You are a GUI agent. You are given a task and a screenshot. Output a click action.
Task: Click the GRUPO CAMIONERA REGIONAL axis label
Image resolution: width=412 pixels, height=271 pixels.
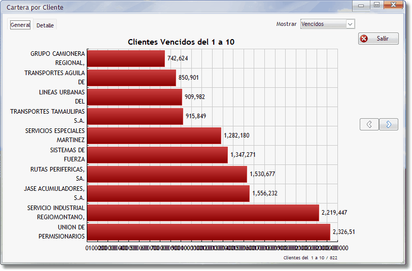click(57, 58)
